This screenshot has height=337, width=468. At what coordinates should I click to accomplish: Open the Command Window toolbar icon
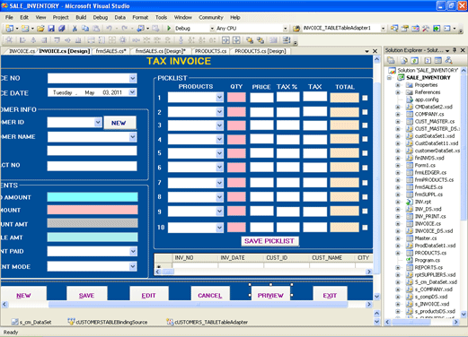coord(447,29)
